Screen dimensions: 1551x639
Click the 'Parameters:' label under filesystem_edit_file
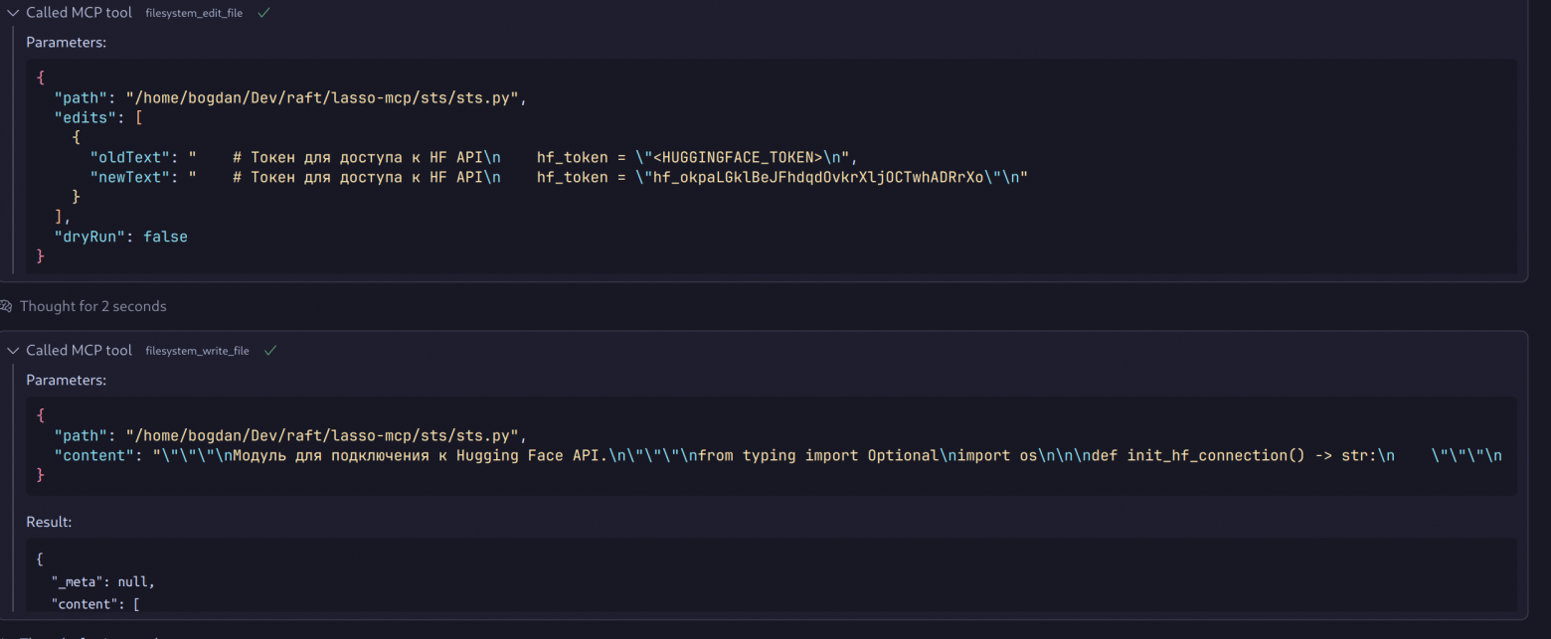pos(66,43)
